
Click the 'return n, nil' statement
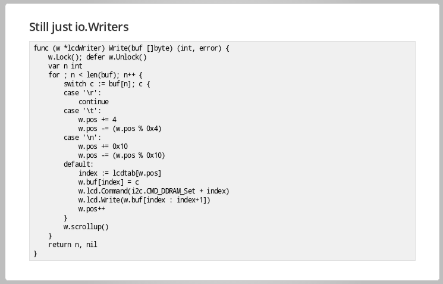click(73, 245)
